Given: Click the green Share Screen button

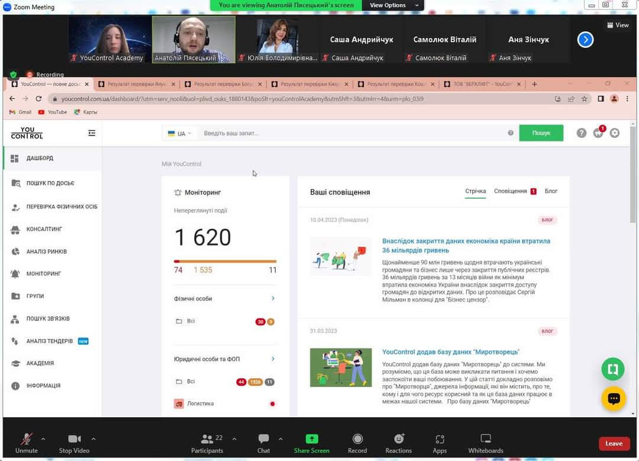Looking at the screenshot, I should coord(311,443).
